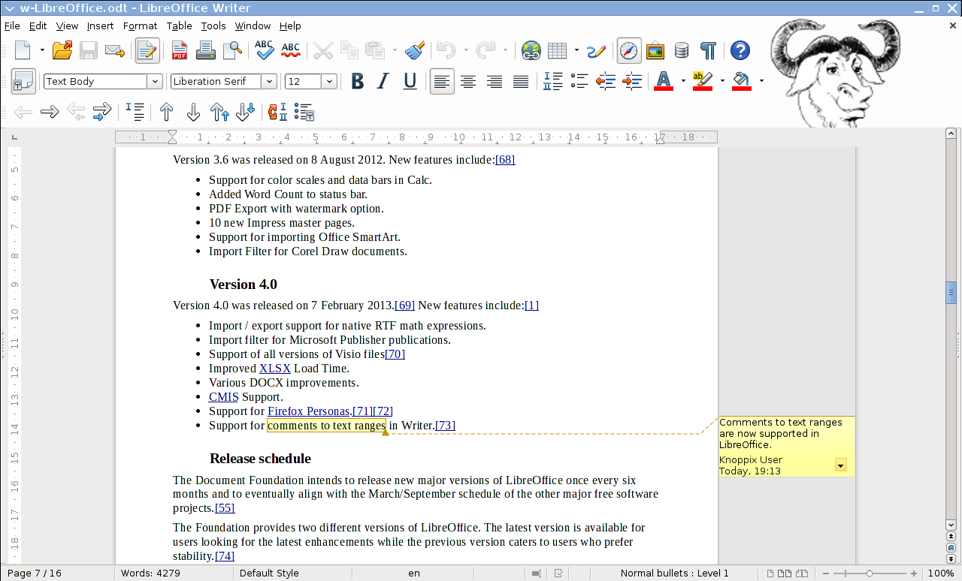Open the comment options dropdown arrow
962x581 pixels.
[x=841, y=465]
